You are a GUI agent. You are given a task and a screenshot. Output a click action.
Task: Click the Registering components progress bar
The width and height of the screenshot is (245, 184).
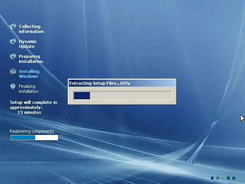click(34, 138)
